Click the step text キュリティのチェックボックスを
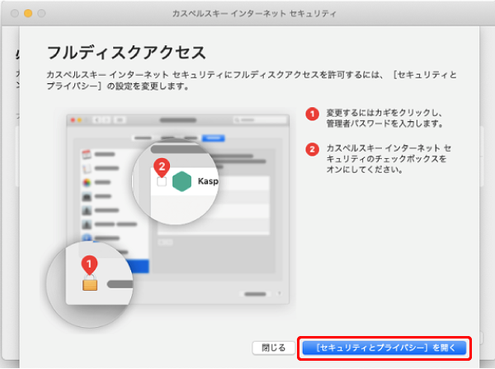The image size is (495, 369). (x=386, y=158)
